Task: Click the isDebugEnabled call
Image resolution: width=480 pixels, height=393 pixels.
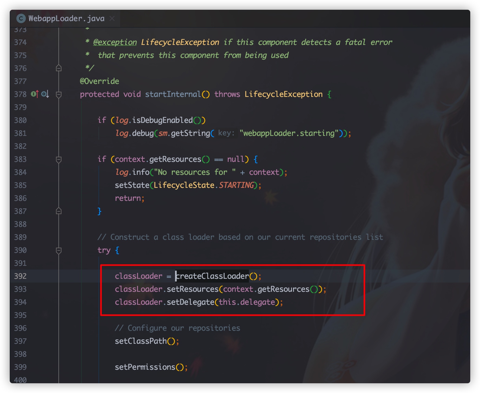Action: [162, 120]
